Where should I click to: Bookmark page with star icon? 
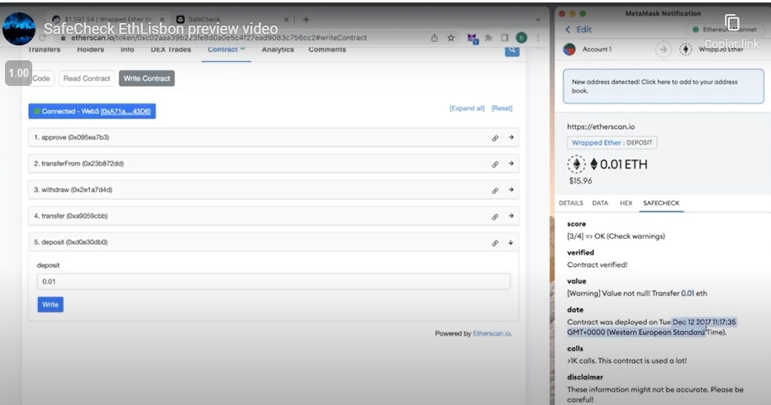tap(451, 38)
